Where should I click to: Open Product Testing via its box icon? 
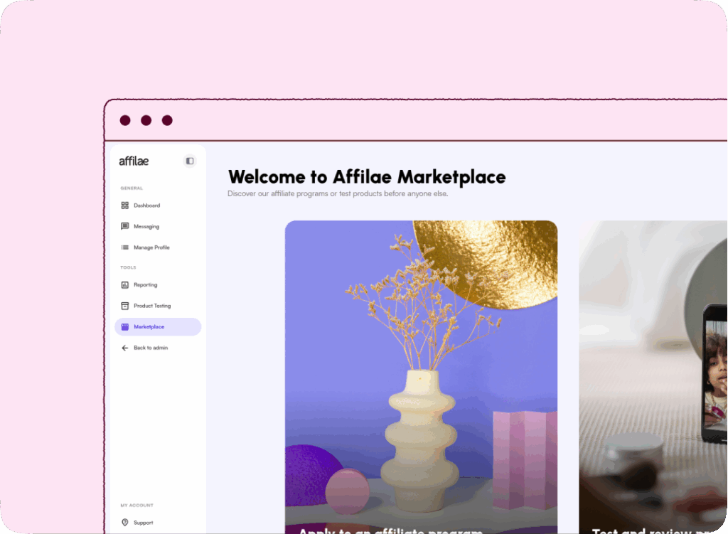click(125, 306)
